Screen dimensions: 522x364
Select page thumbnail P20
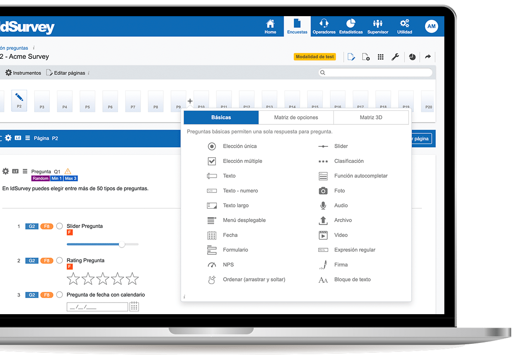(429, 101)
